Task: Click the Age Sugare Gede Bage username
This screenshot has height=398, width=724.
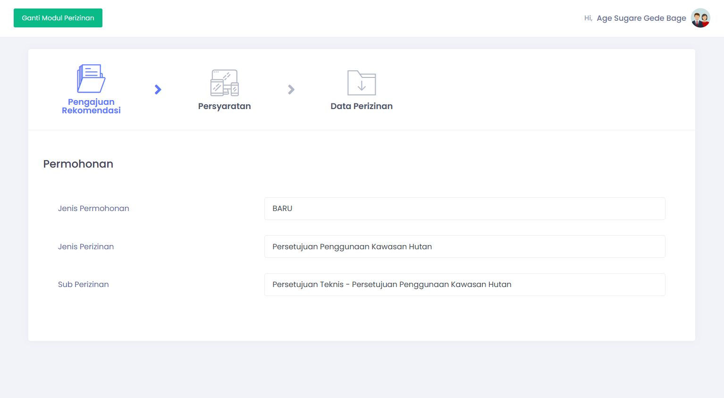Action: [x=641, y=18]
